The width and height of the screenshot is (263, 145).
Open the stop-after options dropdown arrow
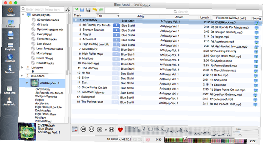(x=106, y=130)
